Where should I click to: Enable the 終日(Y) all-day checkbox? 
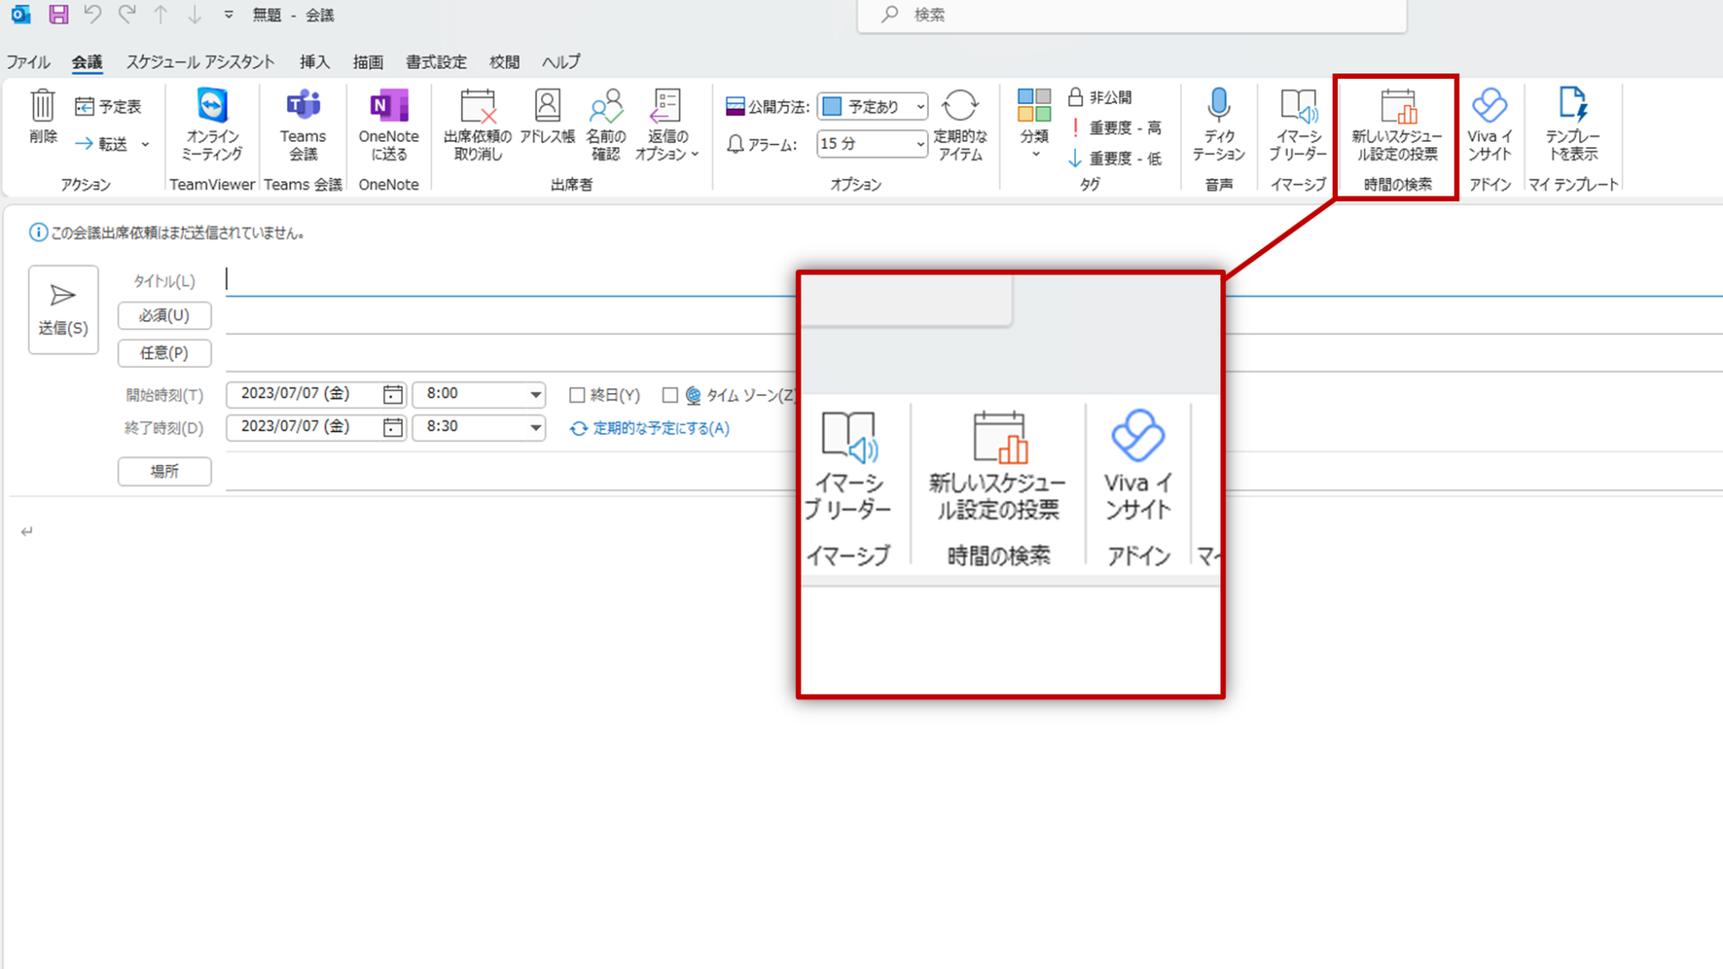pos(577,395)
